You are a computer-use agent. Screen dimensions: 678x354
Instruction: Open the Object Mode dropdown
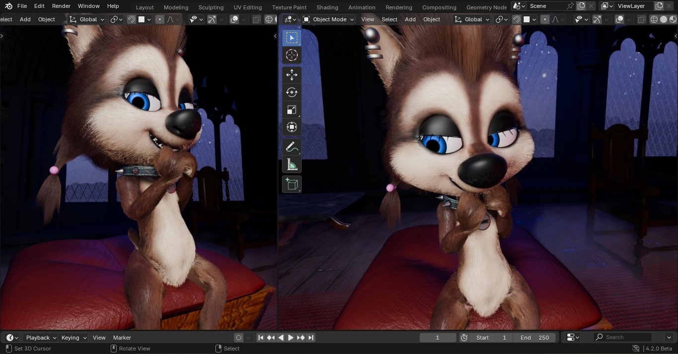[328, 19]
